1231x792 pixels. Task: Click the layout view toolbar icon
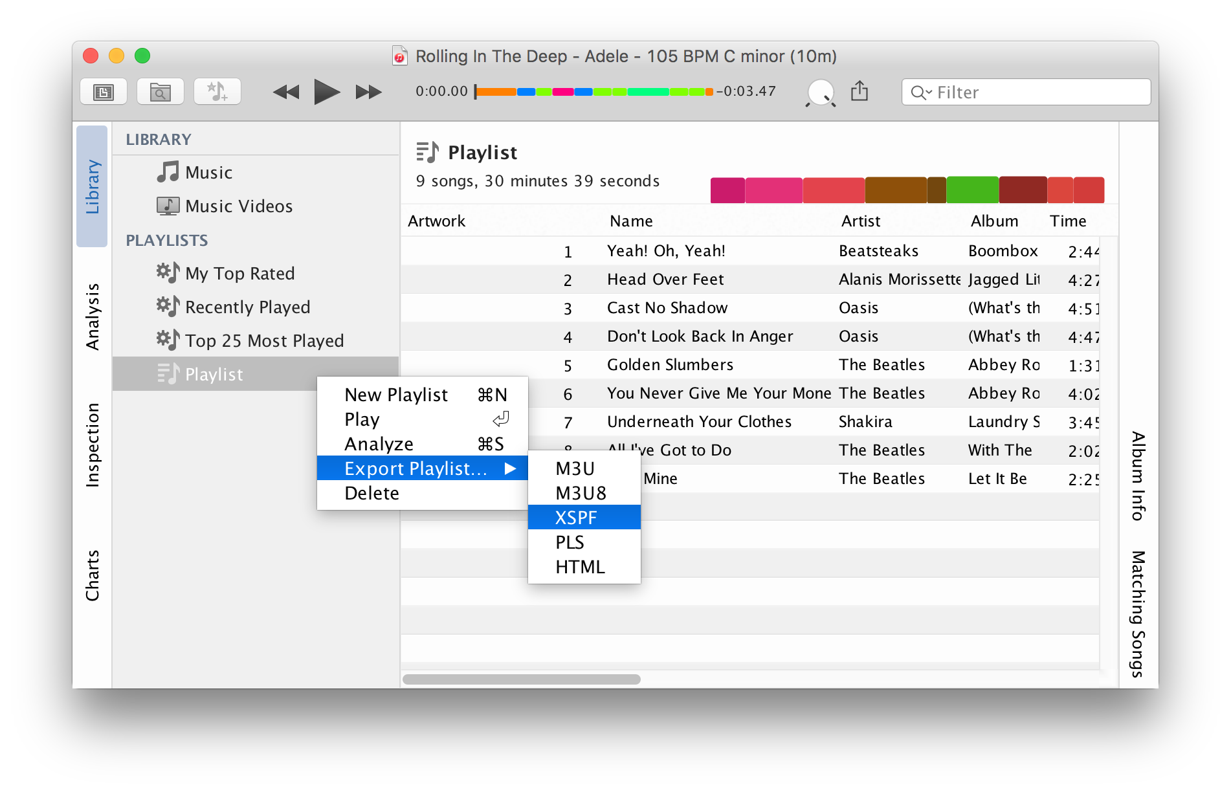(103, 91)
